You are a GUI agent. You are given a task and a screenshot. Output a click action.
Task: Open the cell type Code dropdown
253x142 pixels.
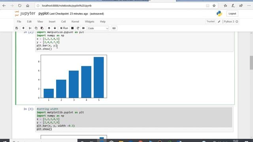(x=98, y=28)
